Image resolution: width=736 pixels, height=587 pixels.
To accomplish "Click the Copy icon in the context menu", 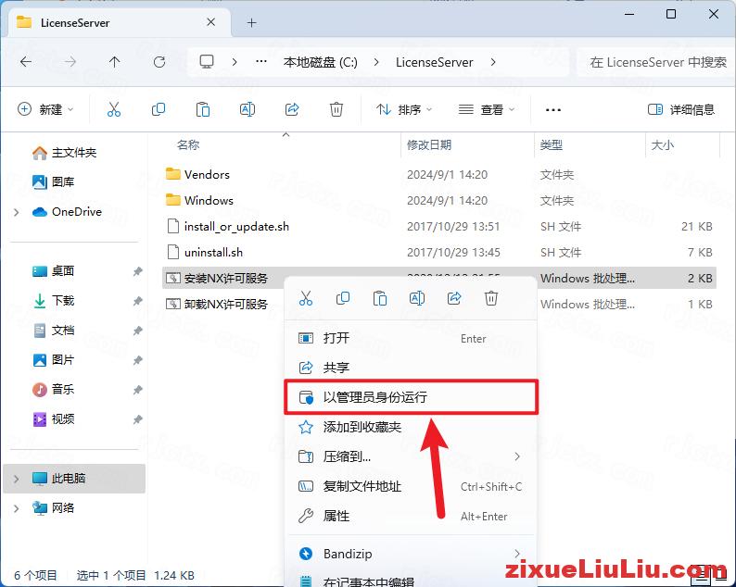I will [x=343, y=298].
